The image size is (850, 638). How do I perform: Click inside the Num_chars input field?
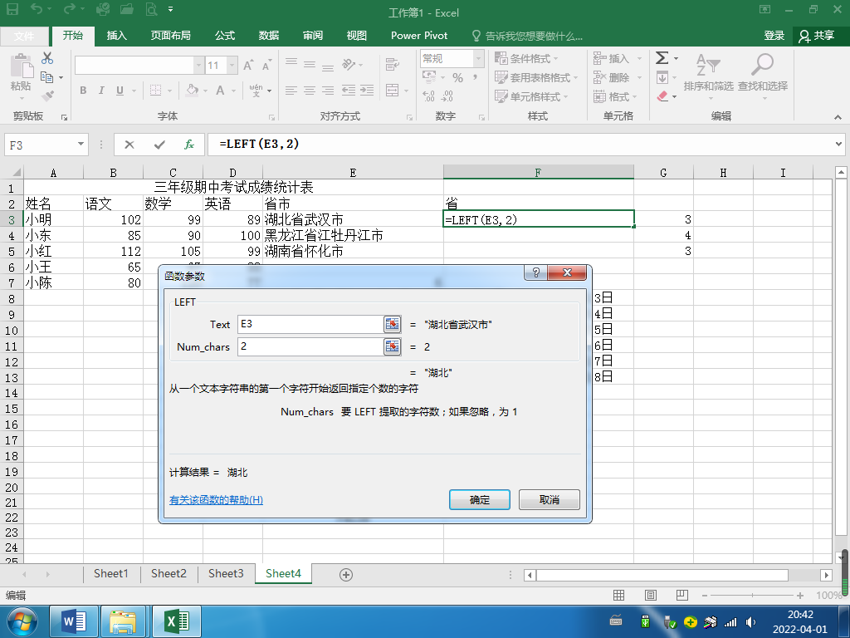point(309,346)
